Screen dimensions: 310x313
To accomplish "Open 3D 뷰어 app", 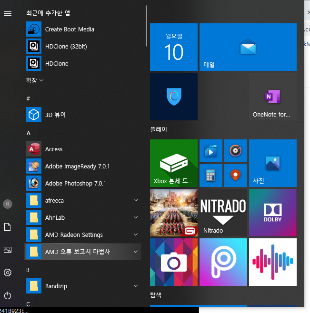I will [x=83, y=115].
